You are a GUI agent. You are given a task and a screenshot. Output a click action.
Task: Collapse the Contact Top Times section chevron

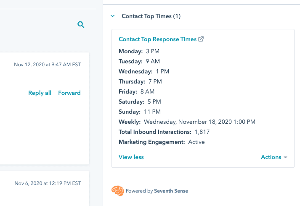click(112, 16)
